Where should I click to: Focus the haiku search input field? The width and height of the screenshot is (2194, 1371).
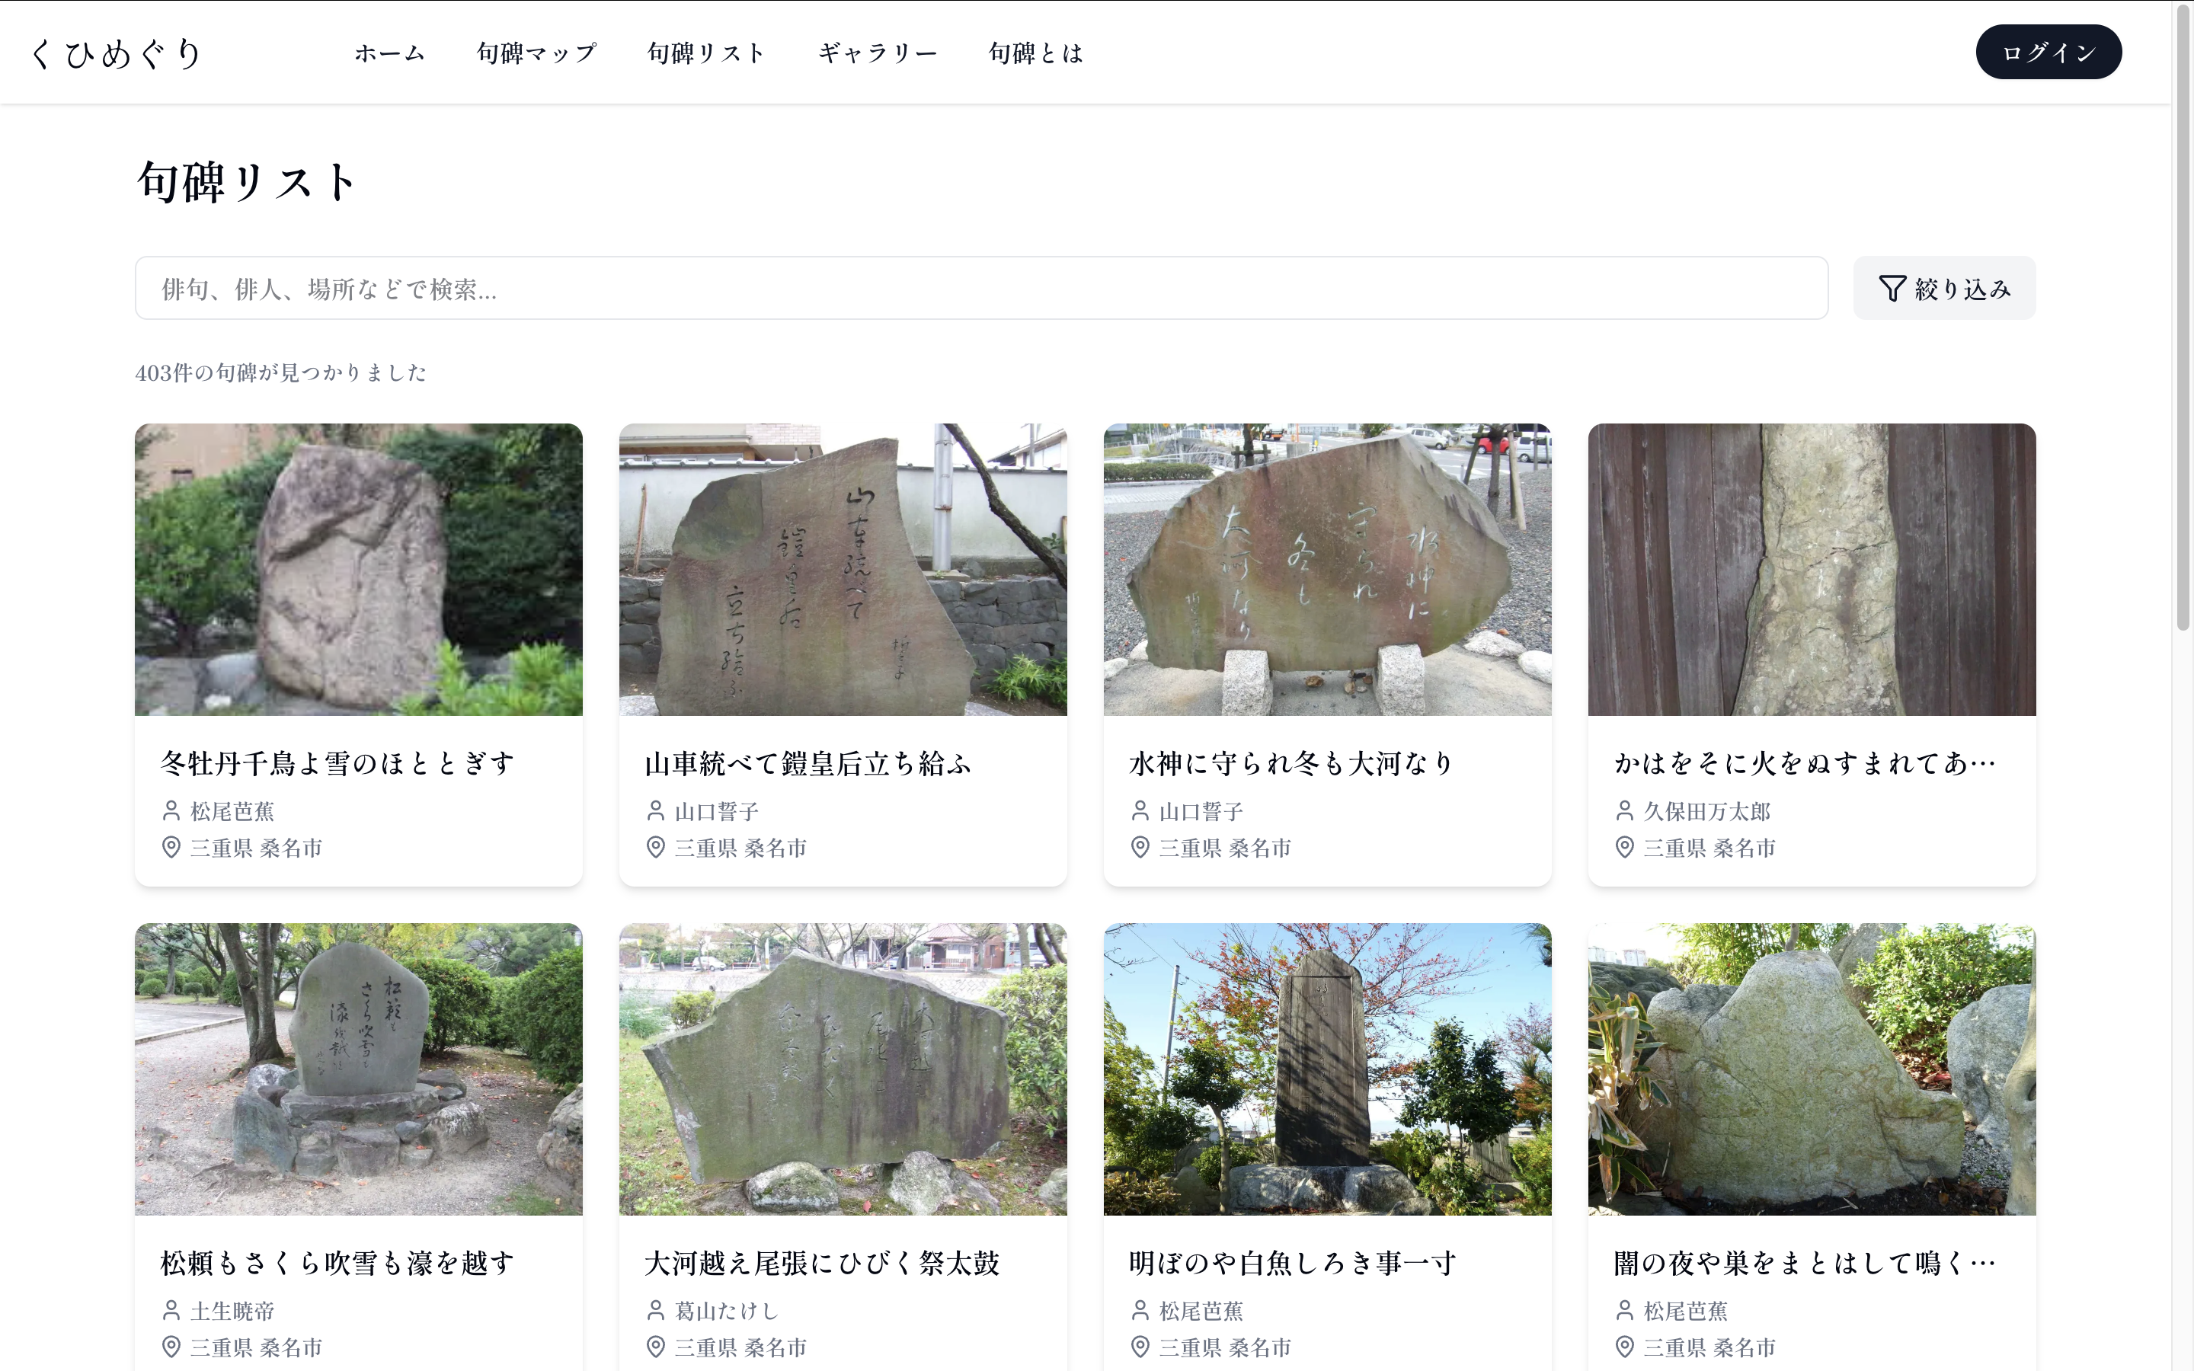(x=981, y=289)
